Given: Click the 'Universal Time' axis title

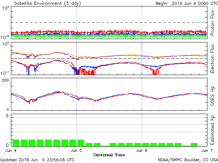Looking at the screenshot, I should click(x=109, y=155).
